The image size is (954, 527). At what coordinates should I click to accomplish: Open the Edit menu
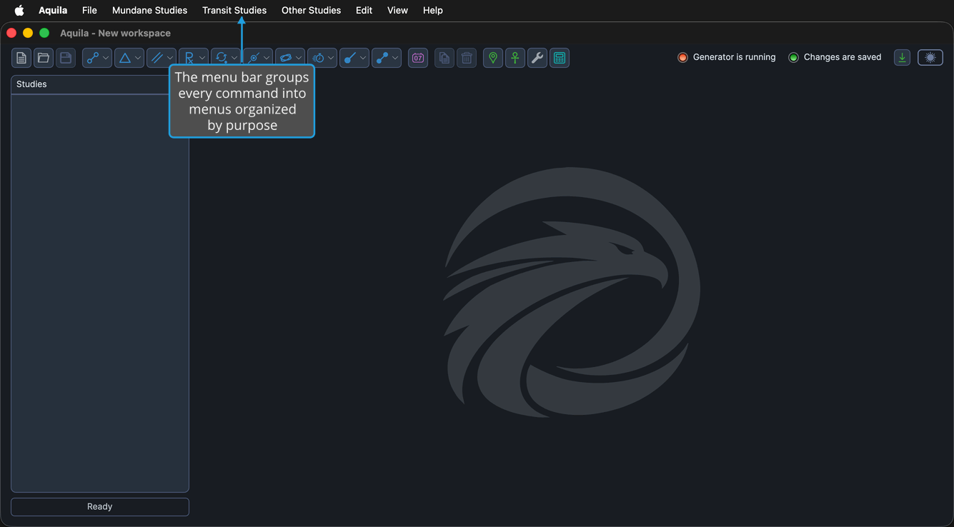point(364,10)
